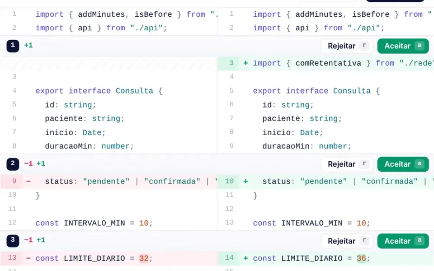The image size is (434, 271).
Task: Click left pane 'duracaoMin: number;' line
Action: tap(109, 146)
